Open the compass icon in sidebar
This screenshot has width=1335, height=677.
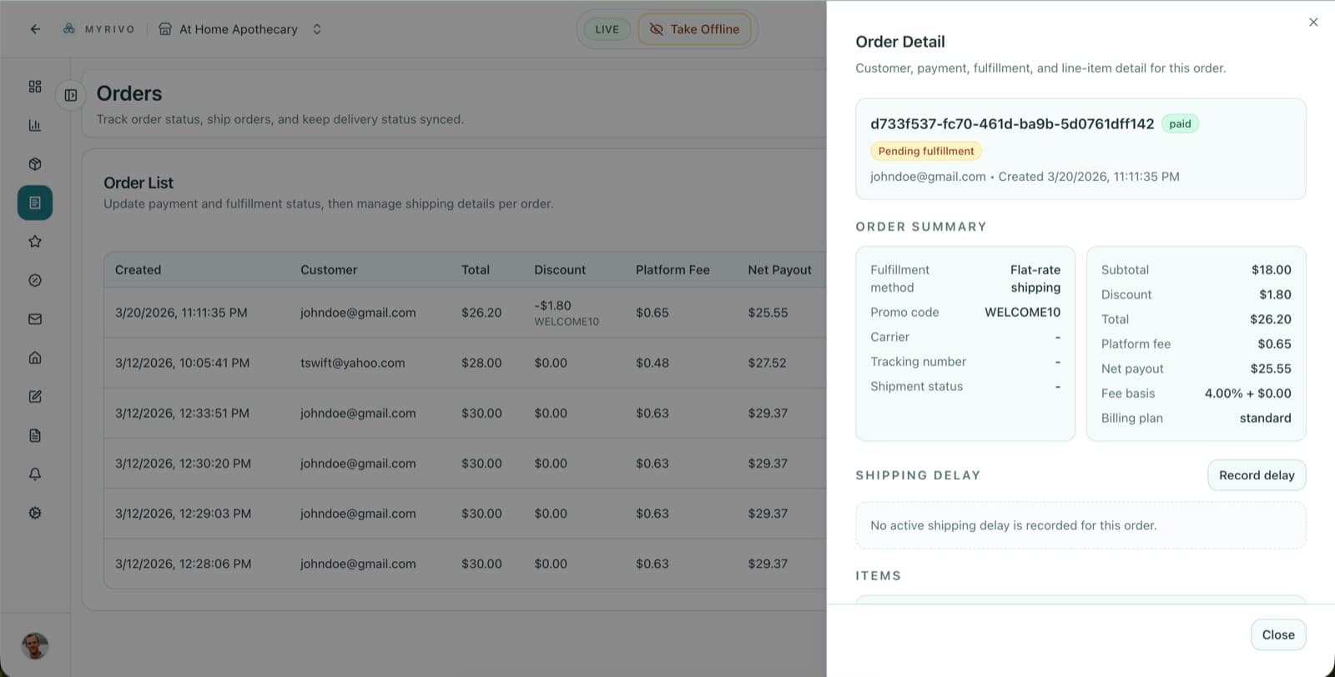pos(35,280)
